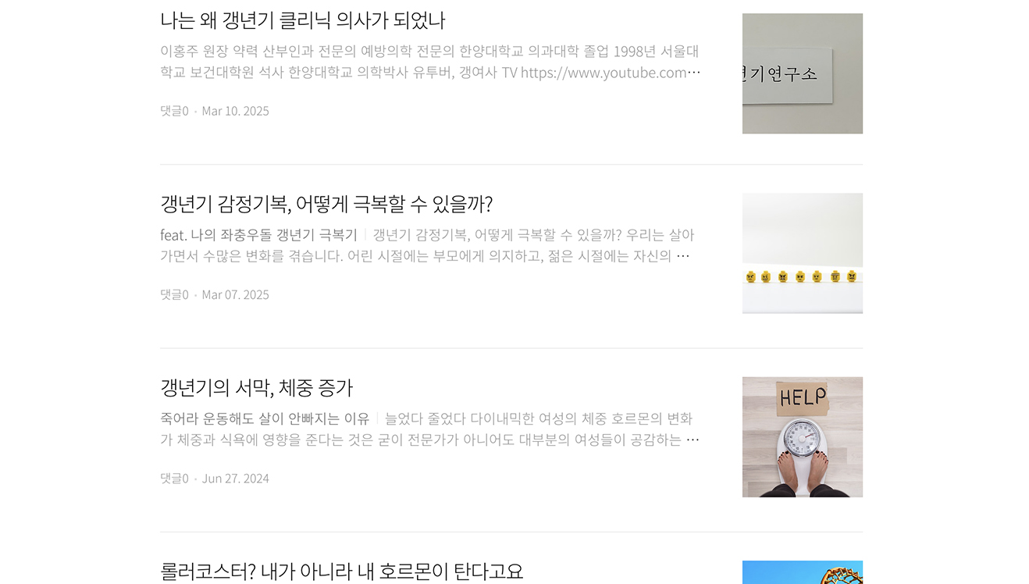
Task: Select the Mar 10. 2025 date label
Action: click(235, 111)
